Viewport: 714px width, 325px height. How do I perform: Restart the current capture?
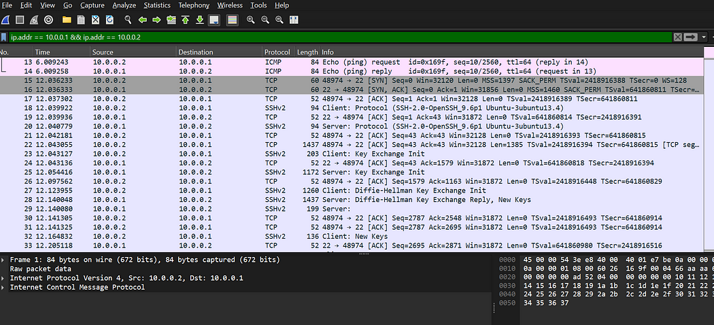34,20
